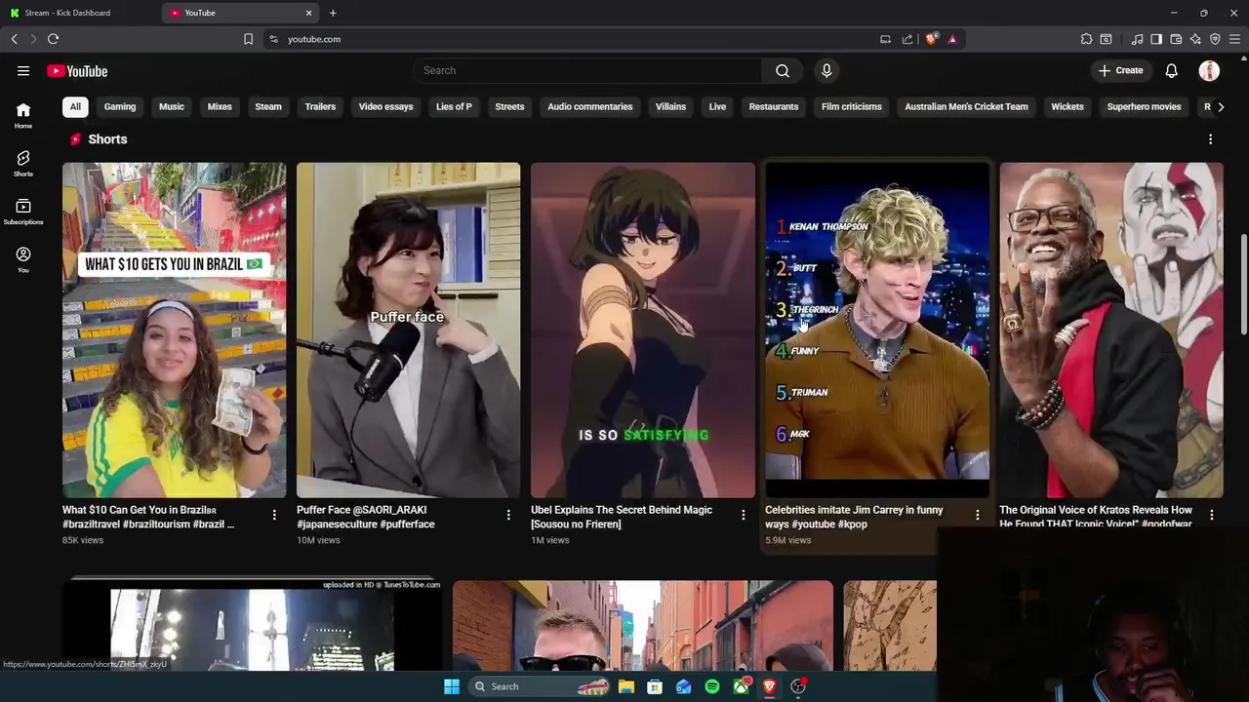Select the Villains chip

[670, 106]
